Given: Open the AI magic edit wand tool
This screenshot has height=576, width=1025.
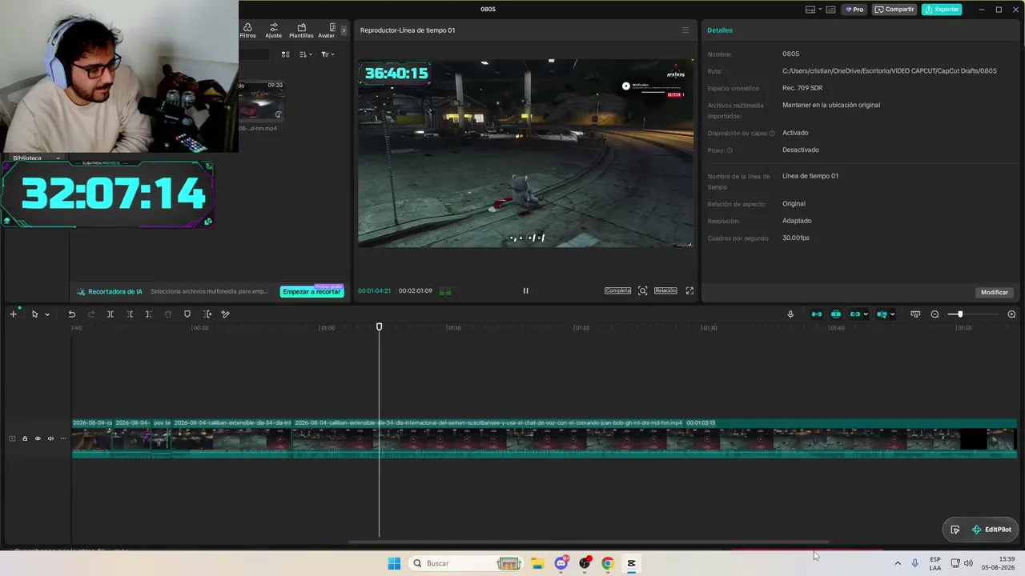Looking at the screenshot, I should pos(226,314).
